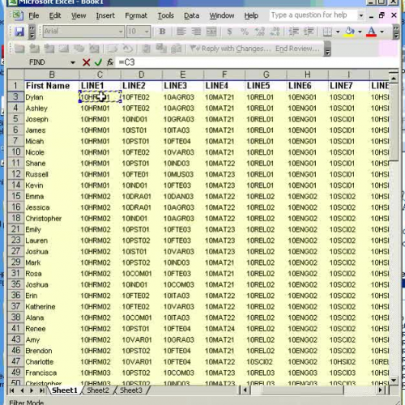Open the File menu
The width and height of the screenshot is (405, 405).
[34, 15]
